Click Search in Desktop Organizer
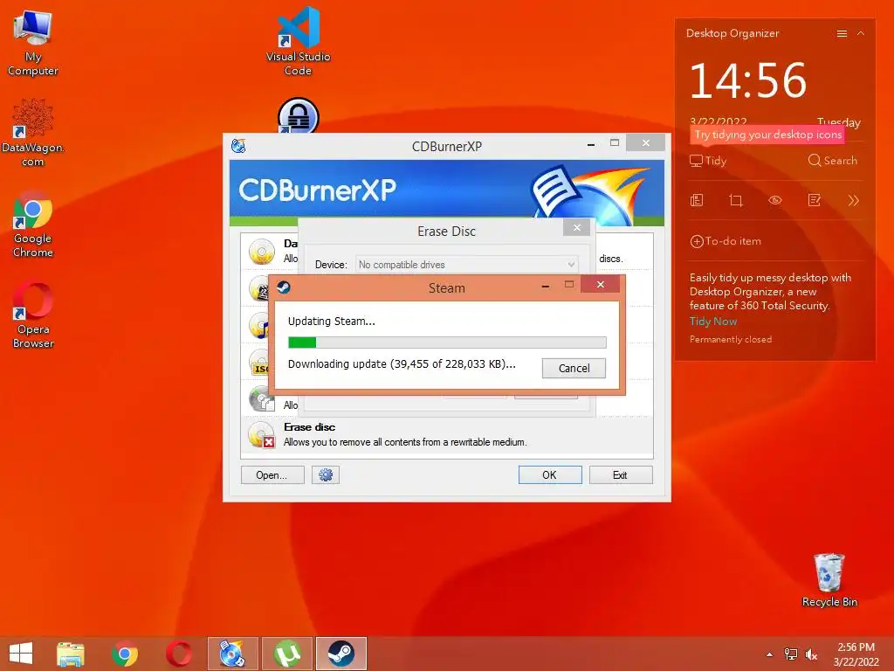Image resolution: width=894 pixels, height=671 pixels. pos(832,161)
